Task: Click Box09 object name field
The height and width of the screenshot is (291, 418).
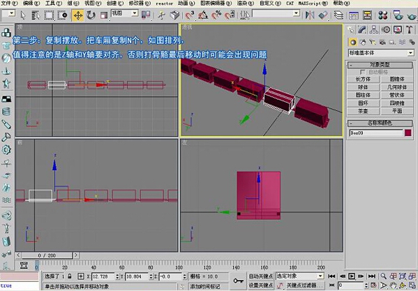Action: [x=376, y=133]
